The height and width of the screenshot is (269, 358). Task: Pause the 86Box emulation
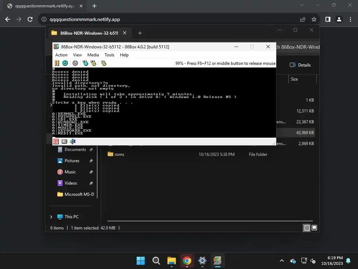coord(57,63)
